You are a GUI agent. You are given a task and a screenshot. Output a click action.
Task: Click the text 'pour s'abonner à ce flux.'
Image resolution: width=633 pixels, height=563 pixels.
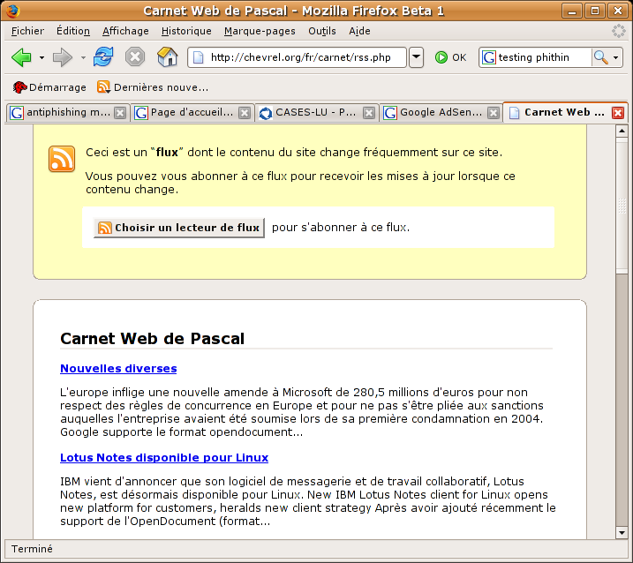(x=341, y=228)
